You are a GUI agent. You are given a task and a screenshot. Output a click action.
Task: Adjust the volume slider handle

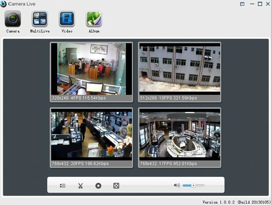pyautogui.click(x=193, y=185)
